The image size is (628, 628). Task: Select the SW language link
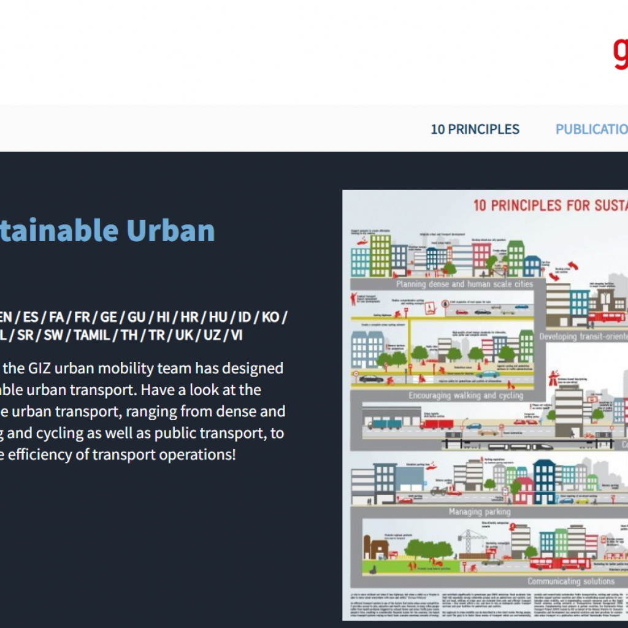[53, 335]
